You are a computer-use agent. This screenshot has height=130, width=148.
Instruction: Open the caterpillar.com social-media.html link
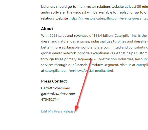pyautogui.click(x=79, y=71)
